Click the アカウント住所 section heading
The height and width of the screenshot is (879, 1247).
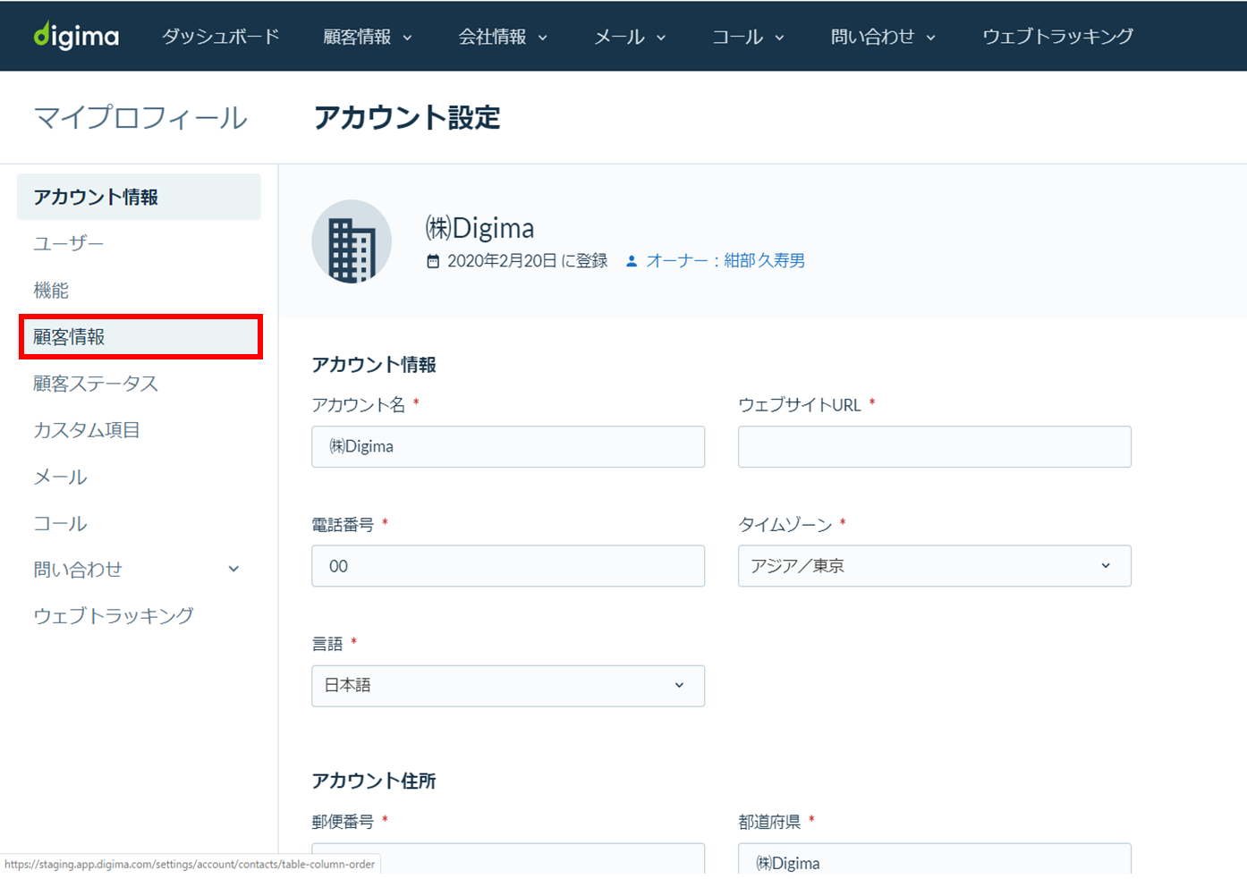coord(374,781)
